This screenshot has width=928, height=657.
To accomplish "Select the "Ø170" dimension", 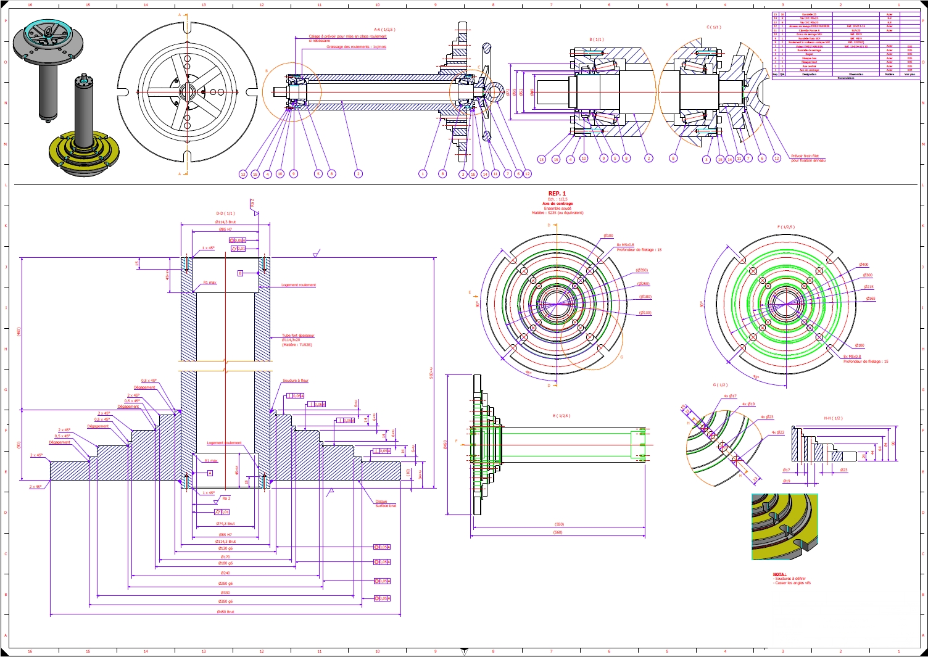I will click(x=226, y=557).
